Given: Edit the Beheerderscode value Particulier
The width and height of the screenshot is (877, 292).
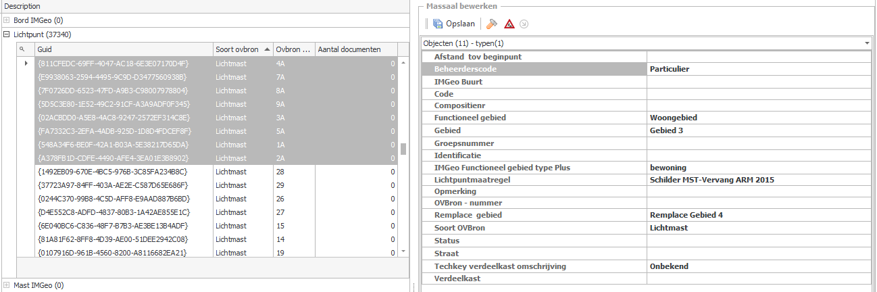Looking at the screenshot, I should coord(757,69).
